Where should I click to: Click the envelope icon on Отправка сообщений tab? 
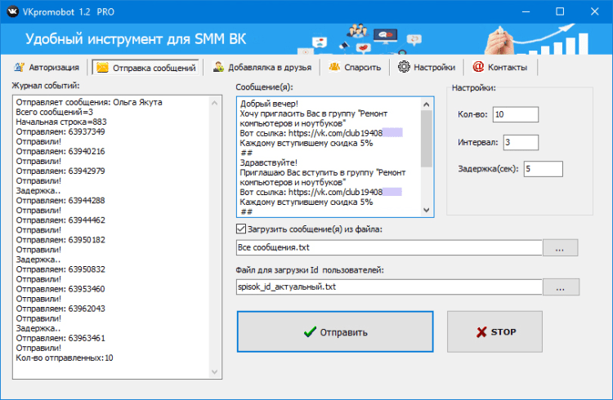point(102,68)
